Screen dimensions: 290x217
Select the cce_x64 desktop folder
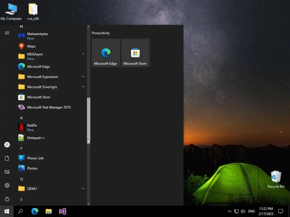[x=33, y=12]
